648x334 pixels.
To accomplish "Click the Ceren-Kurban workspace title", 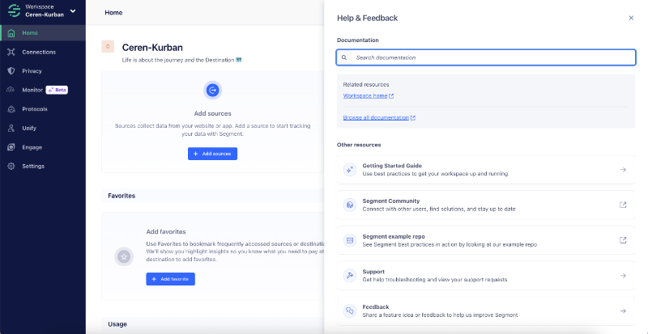I will 152,47.
